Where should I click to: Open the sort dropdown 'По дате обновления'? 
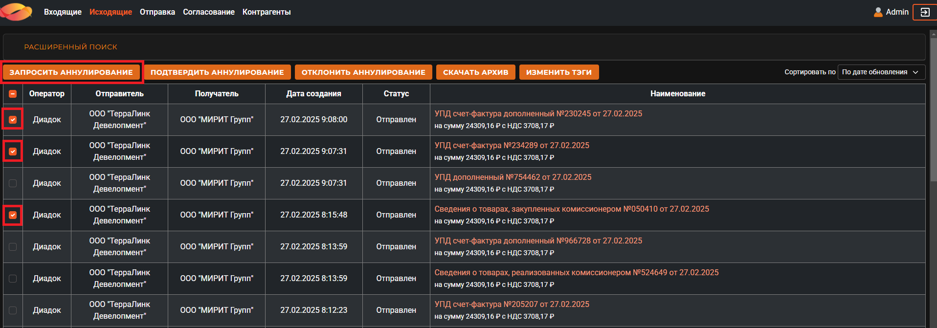(881, 72)
